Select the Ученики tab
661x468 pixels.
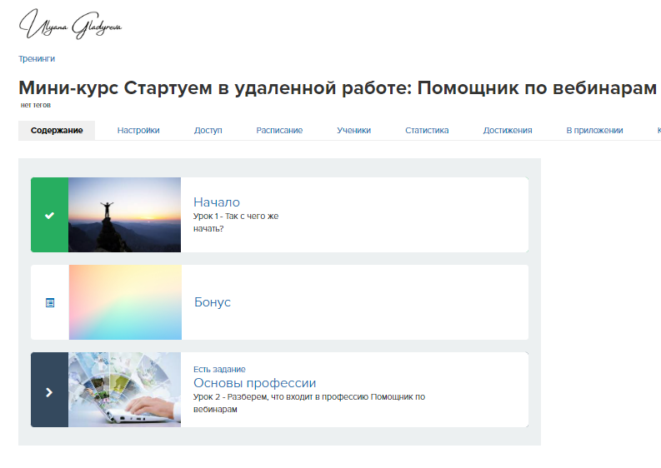coord(353,130)
